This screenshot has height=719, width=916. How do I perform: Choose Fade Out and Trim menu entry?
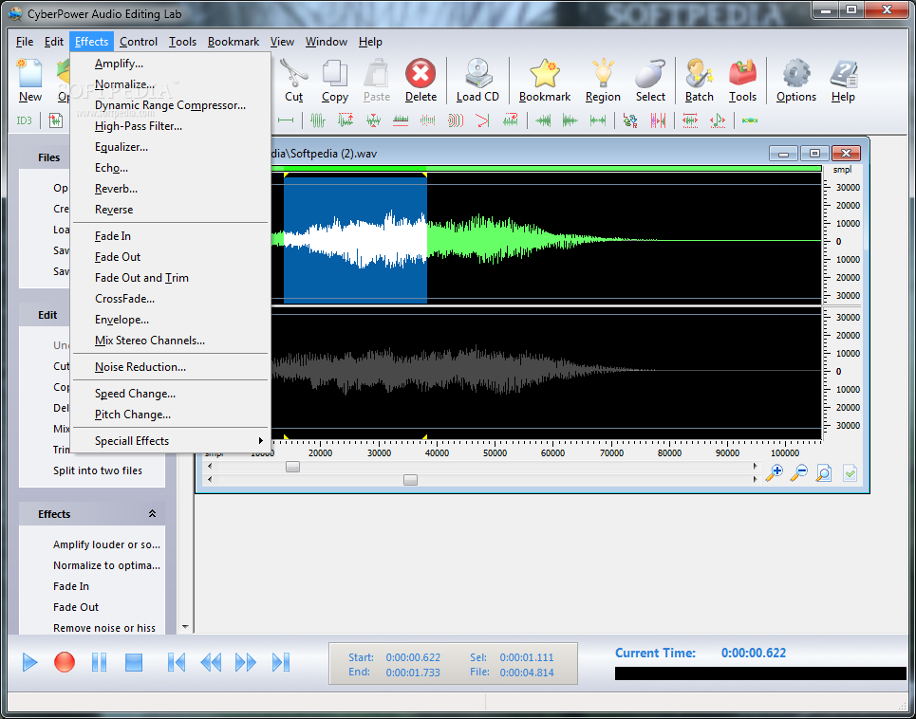[x=169, y=278]
